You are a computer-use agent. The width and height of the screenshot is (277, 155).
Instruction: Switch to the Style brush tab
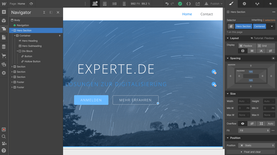(231, 4)
